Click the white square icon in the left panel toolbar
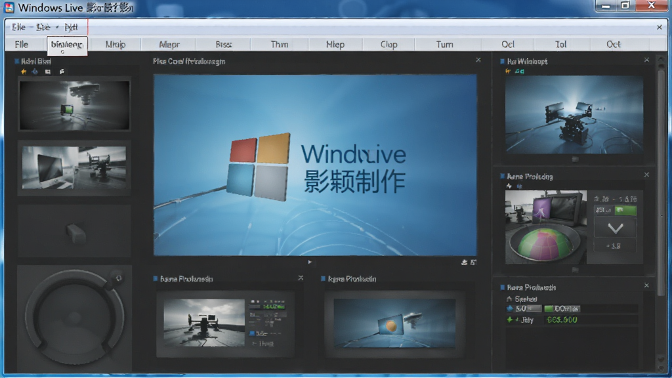 click(48, 72)
